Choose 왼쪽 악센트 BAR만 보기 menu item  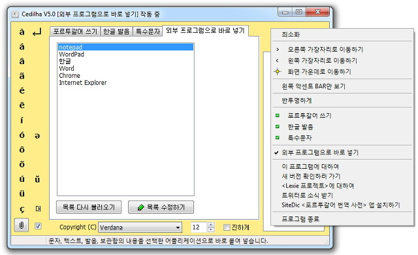pyautogui.click(x=342, y=86)
